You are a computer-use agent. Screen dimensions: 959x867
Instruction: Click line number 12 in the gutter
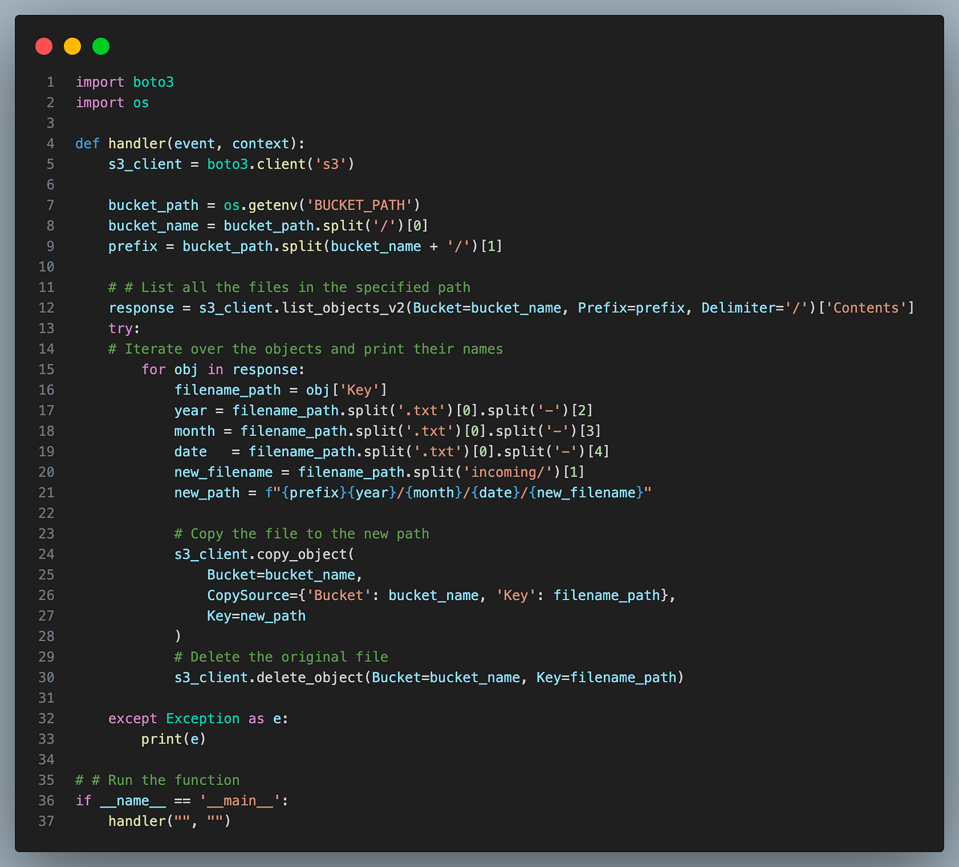46,308
